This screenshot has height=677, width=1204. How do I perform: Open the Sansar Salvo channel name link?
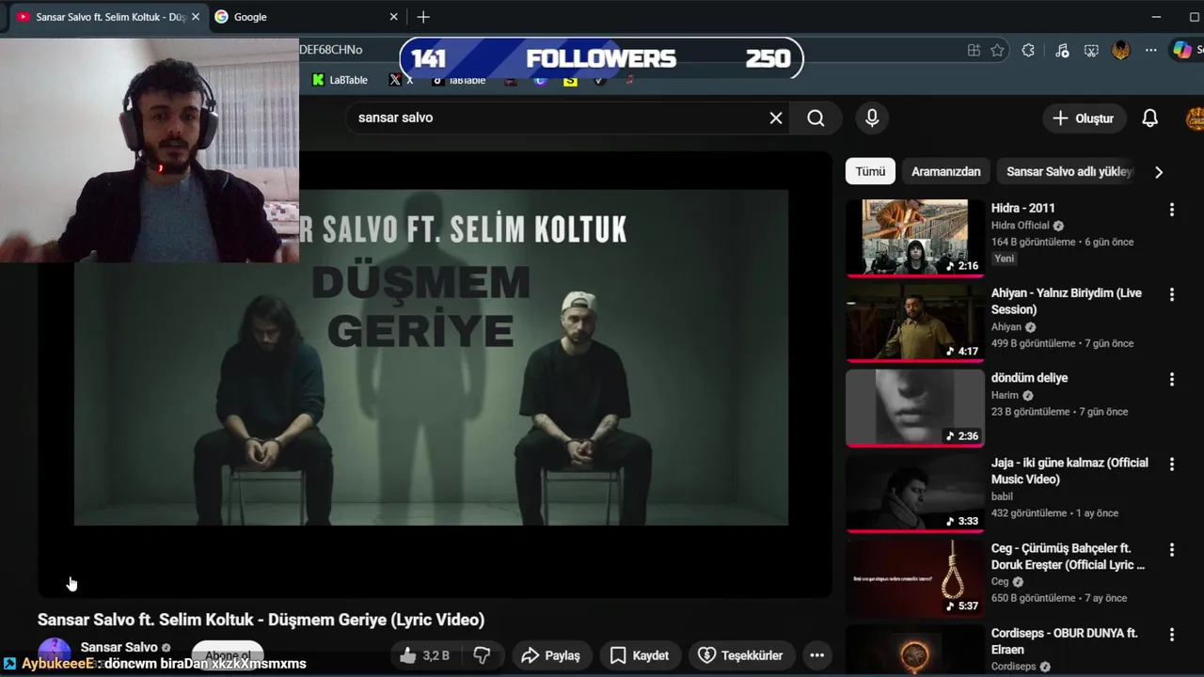click(x=119, y=647)
